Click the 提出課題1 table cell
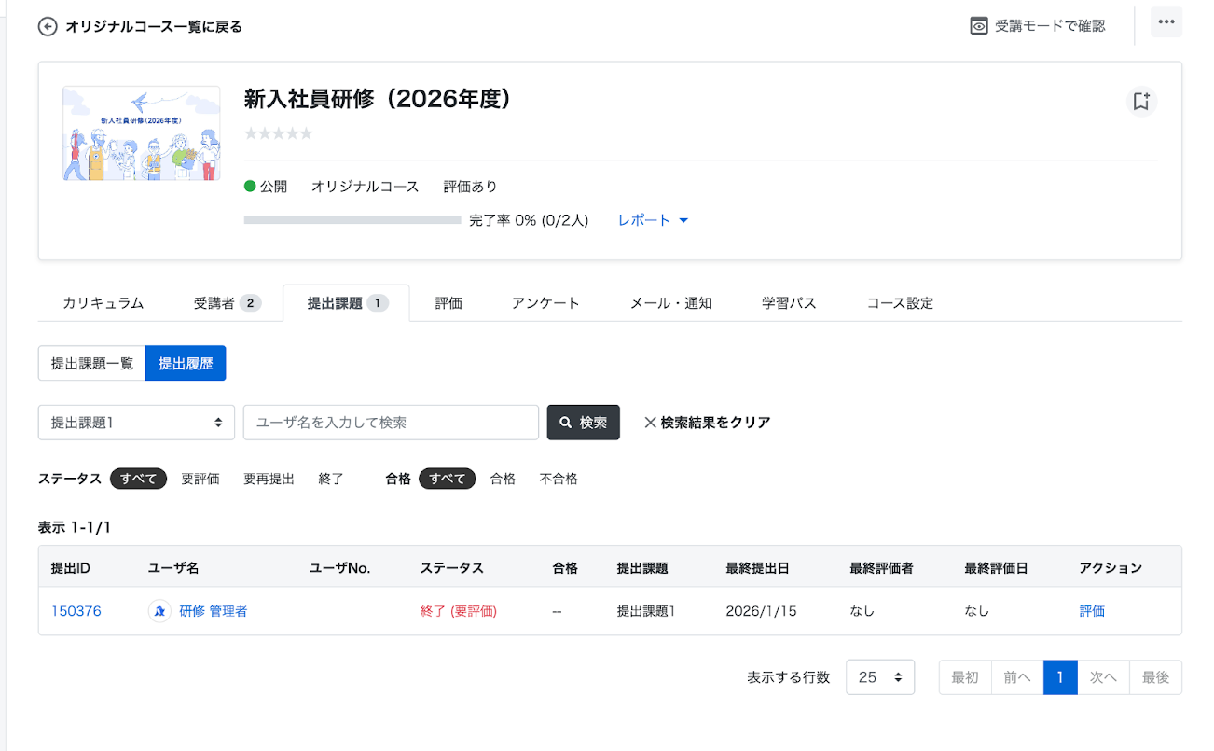This screenshot has height=751, width=1214. 646,611
